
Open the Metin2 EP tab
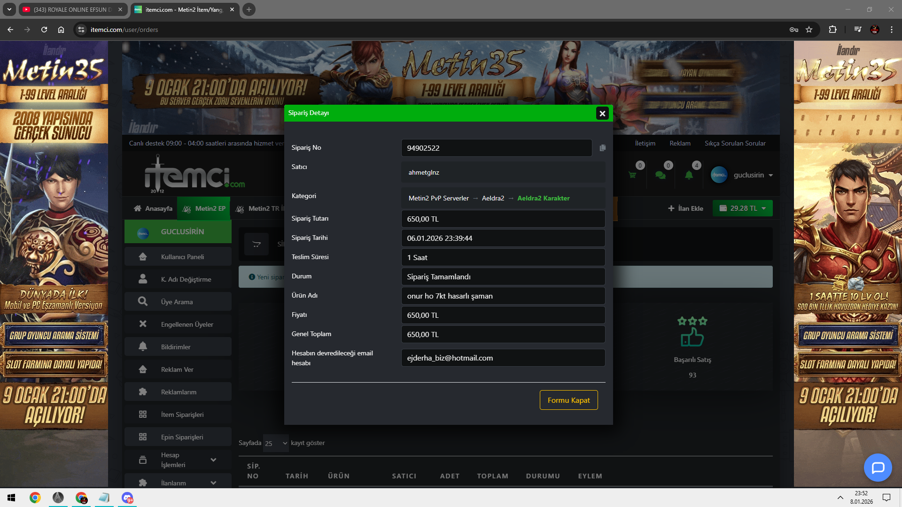click(204, 208)
